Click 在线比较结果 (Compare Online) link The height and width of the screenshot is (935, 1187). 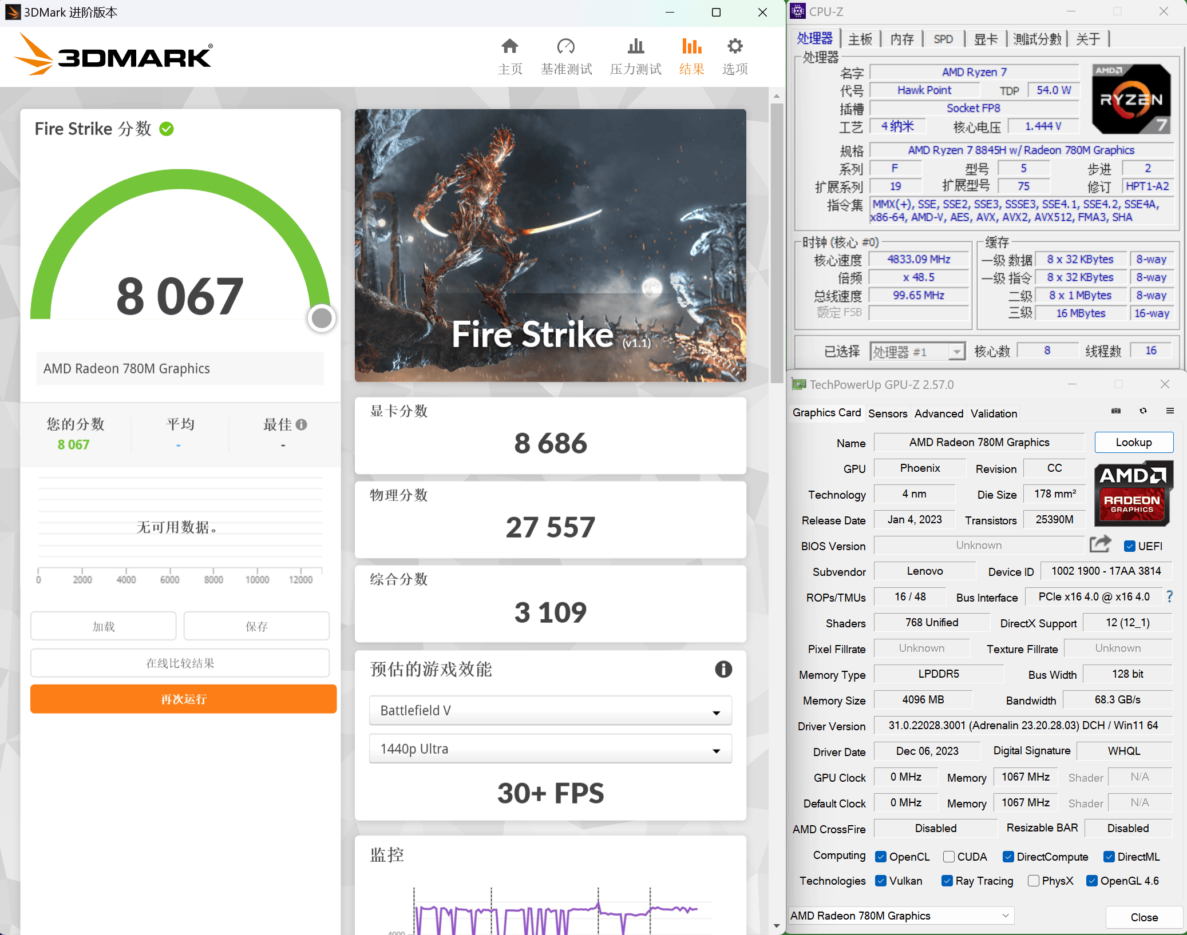[x=181, y=662]
